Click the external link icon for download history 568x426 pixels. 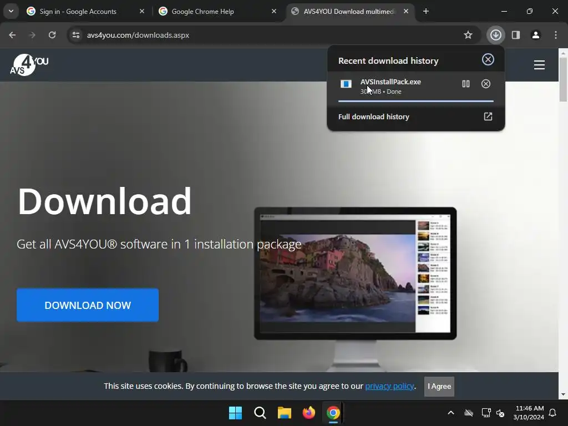[x=488, y=116]
